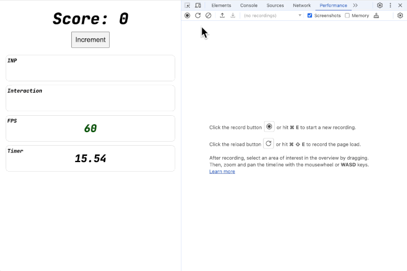This screenshot has width=407, height=271.
Task: Switch to the Console tab
Action: click(x=249, y=5)
